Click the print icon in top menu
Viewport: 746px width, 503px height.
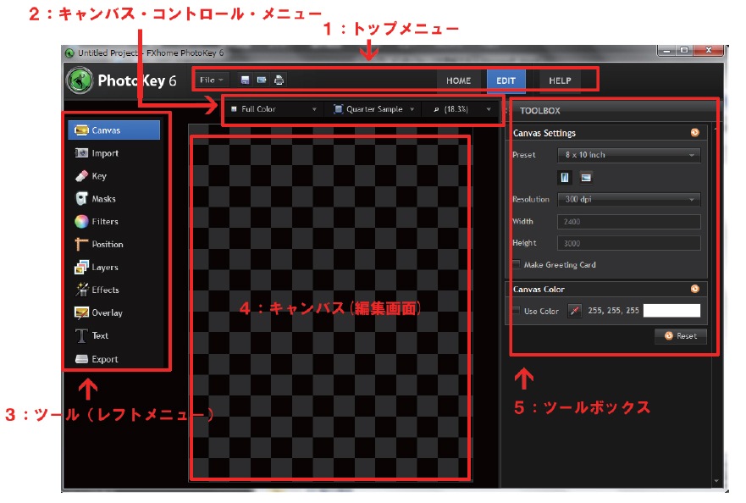point(279,80)
